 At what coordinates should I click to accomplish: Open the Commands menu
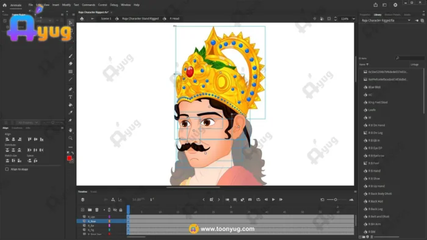click(88, 5)
